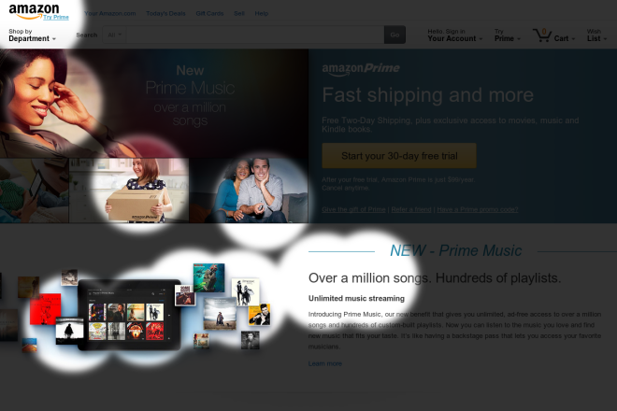
Task: Click the Amazon logo
Action: coord(34,11)
